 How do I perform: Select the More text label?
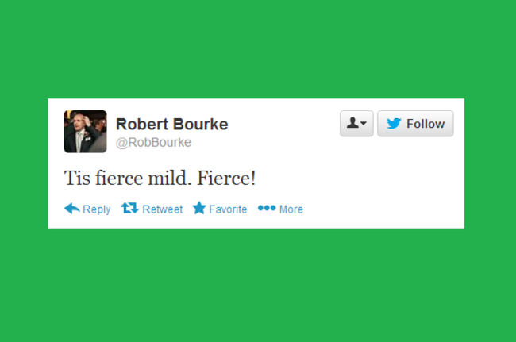pos(291,209)
